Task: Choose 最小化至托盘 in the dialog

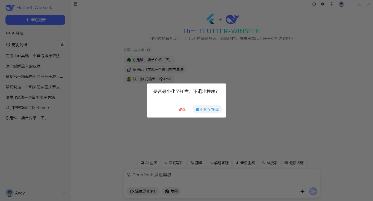Action: pos(207,109)
